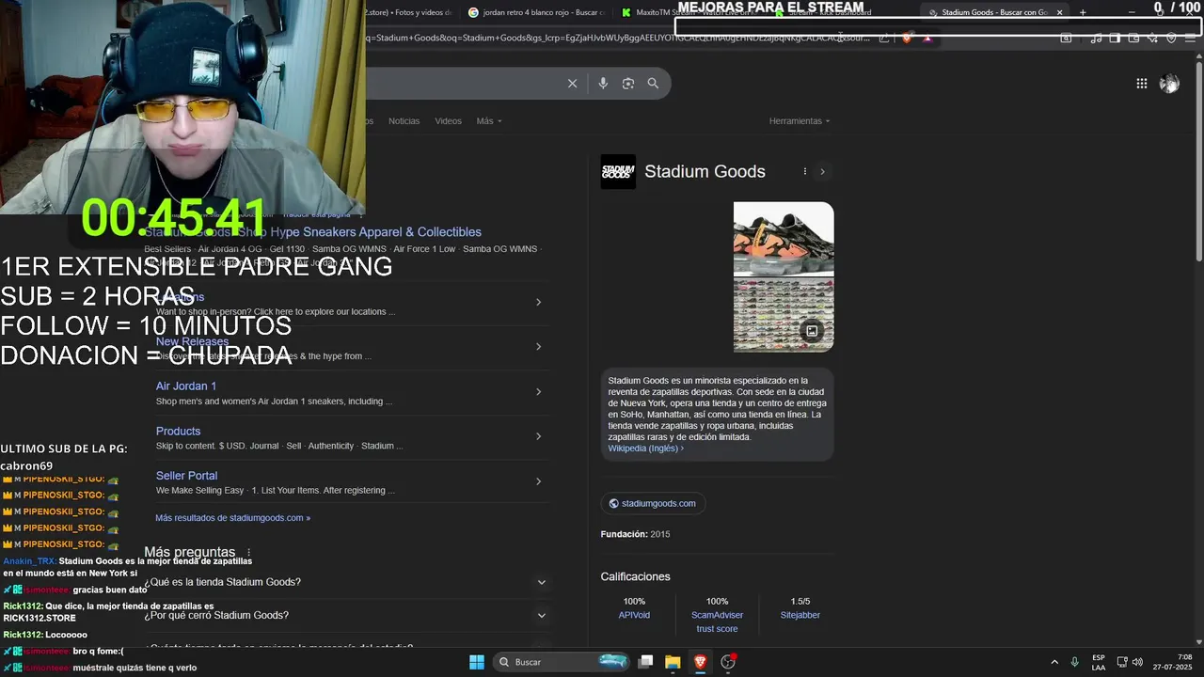
Task: Switch to jordan retro 4 blanco rojo tab
Action: 537,12
